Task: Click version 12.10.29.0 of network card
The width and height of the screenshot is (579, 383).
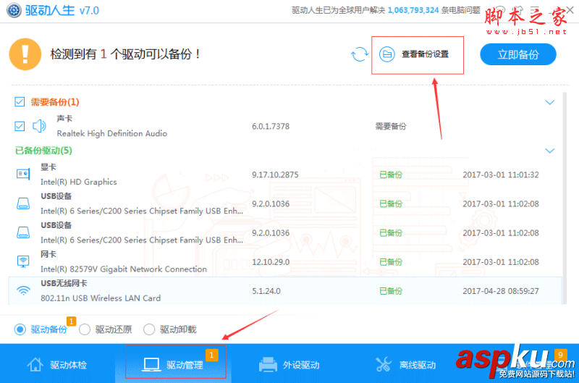Action: [271, 262]
